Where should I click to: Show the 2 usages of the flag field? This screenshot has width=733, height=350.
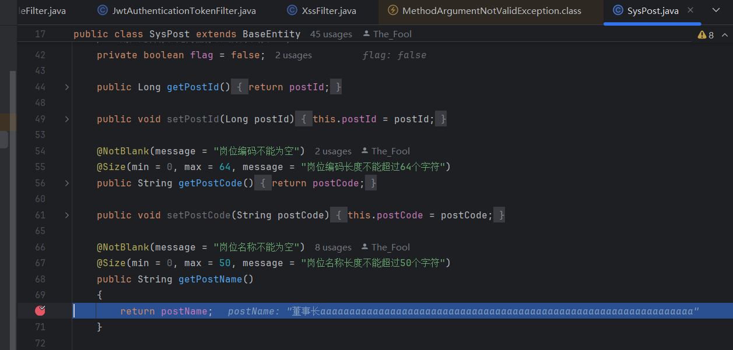coord(293,55)
